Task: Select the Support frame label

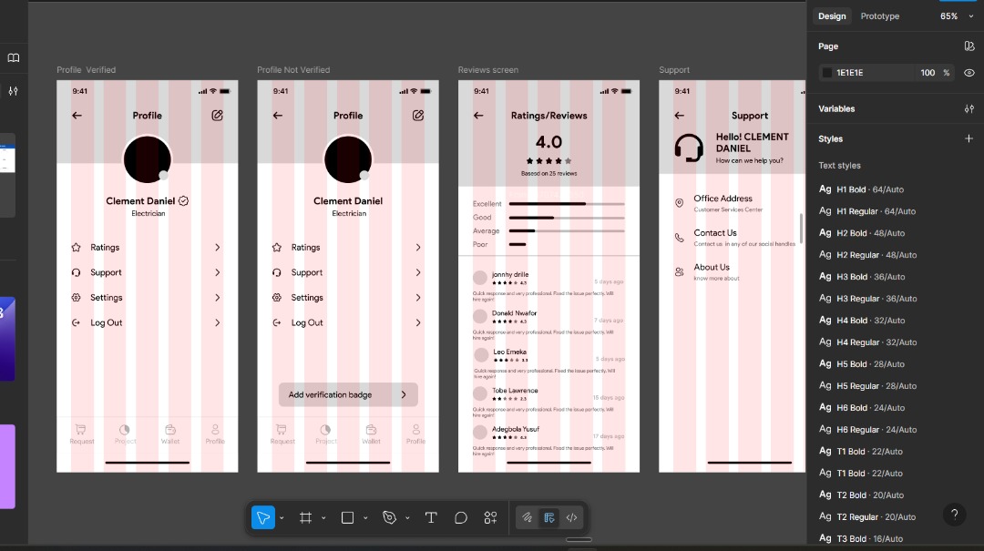Action: click(x=674, y=69)
